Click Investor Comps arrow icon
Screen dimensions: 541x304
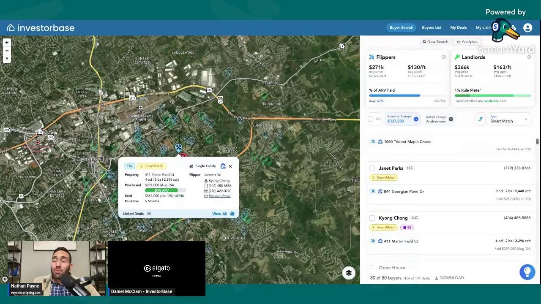416,119
